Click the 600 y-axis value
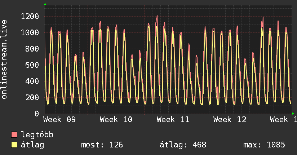 tap(32, 65)
